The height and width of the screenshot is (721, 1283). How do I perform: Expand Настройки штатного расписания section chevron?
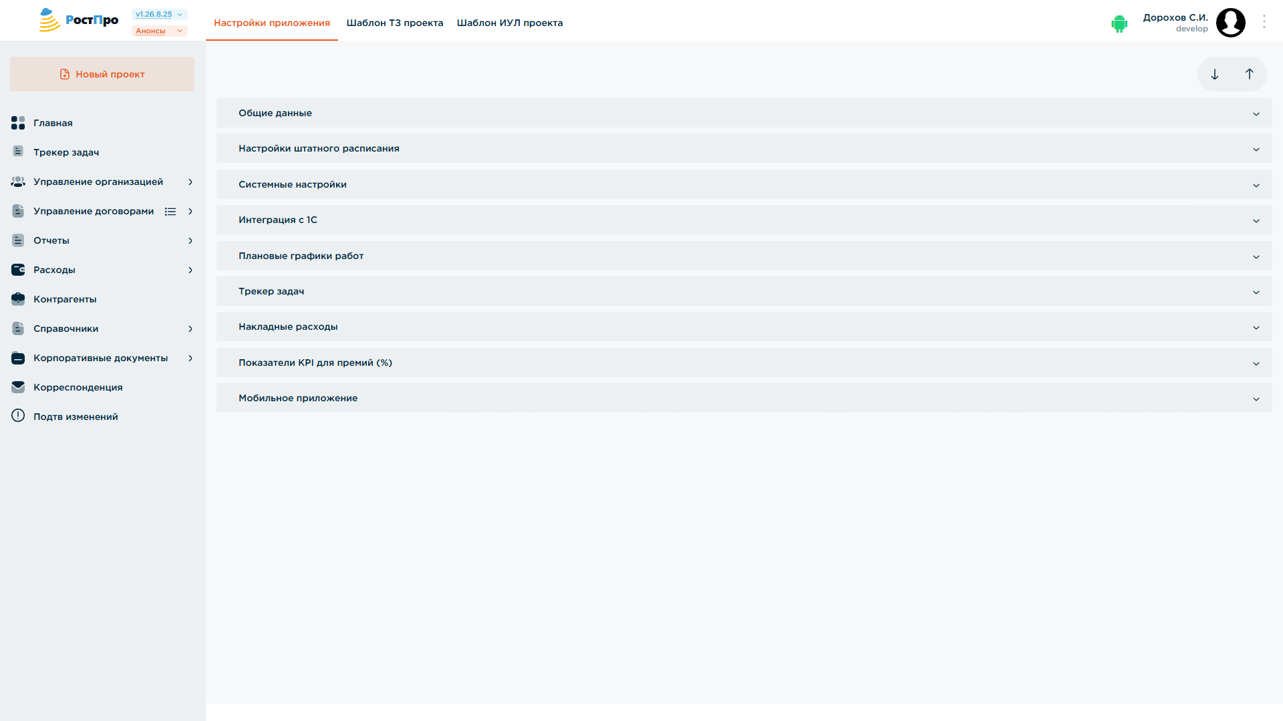pyautogui.click(x=1256, y=150)
